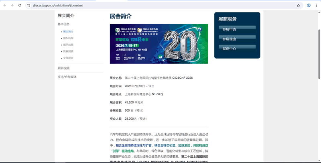
Task: Open 展商中心 button
Action: [x=237, y=48]
